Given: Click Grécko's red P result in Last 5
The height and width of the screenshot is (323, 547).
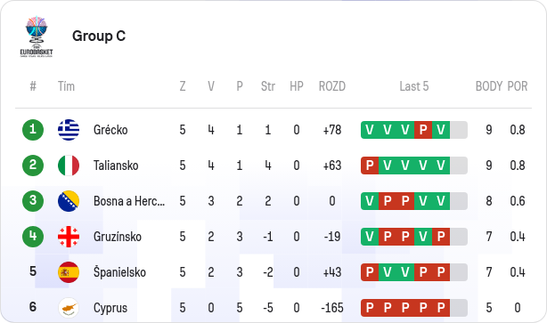Looking at the screenshot, I should click(423, 130).
